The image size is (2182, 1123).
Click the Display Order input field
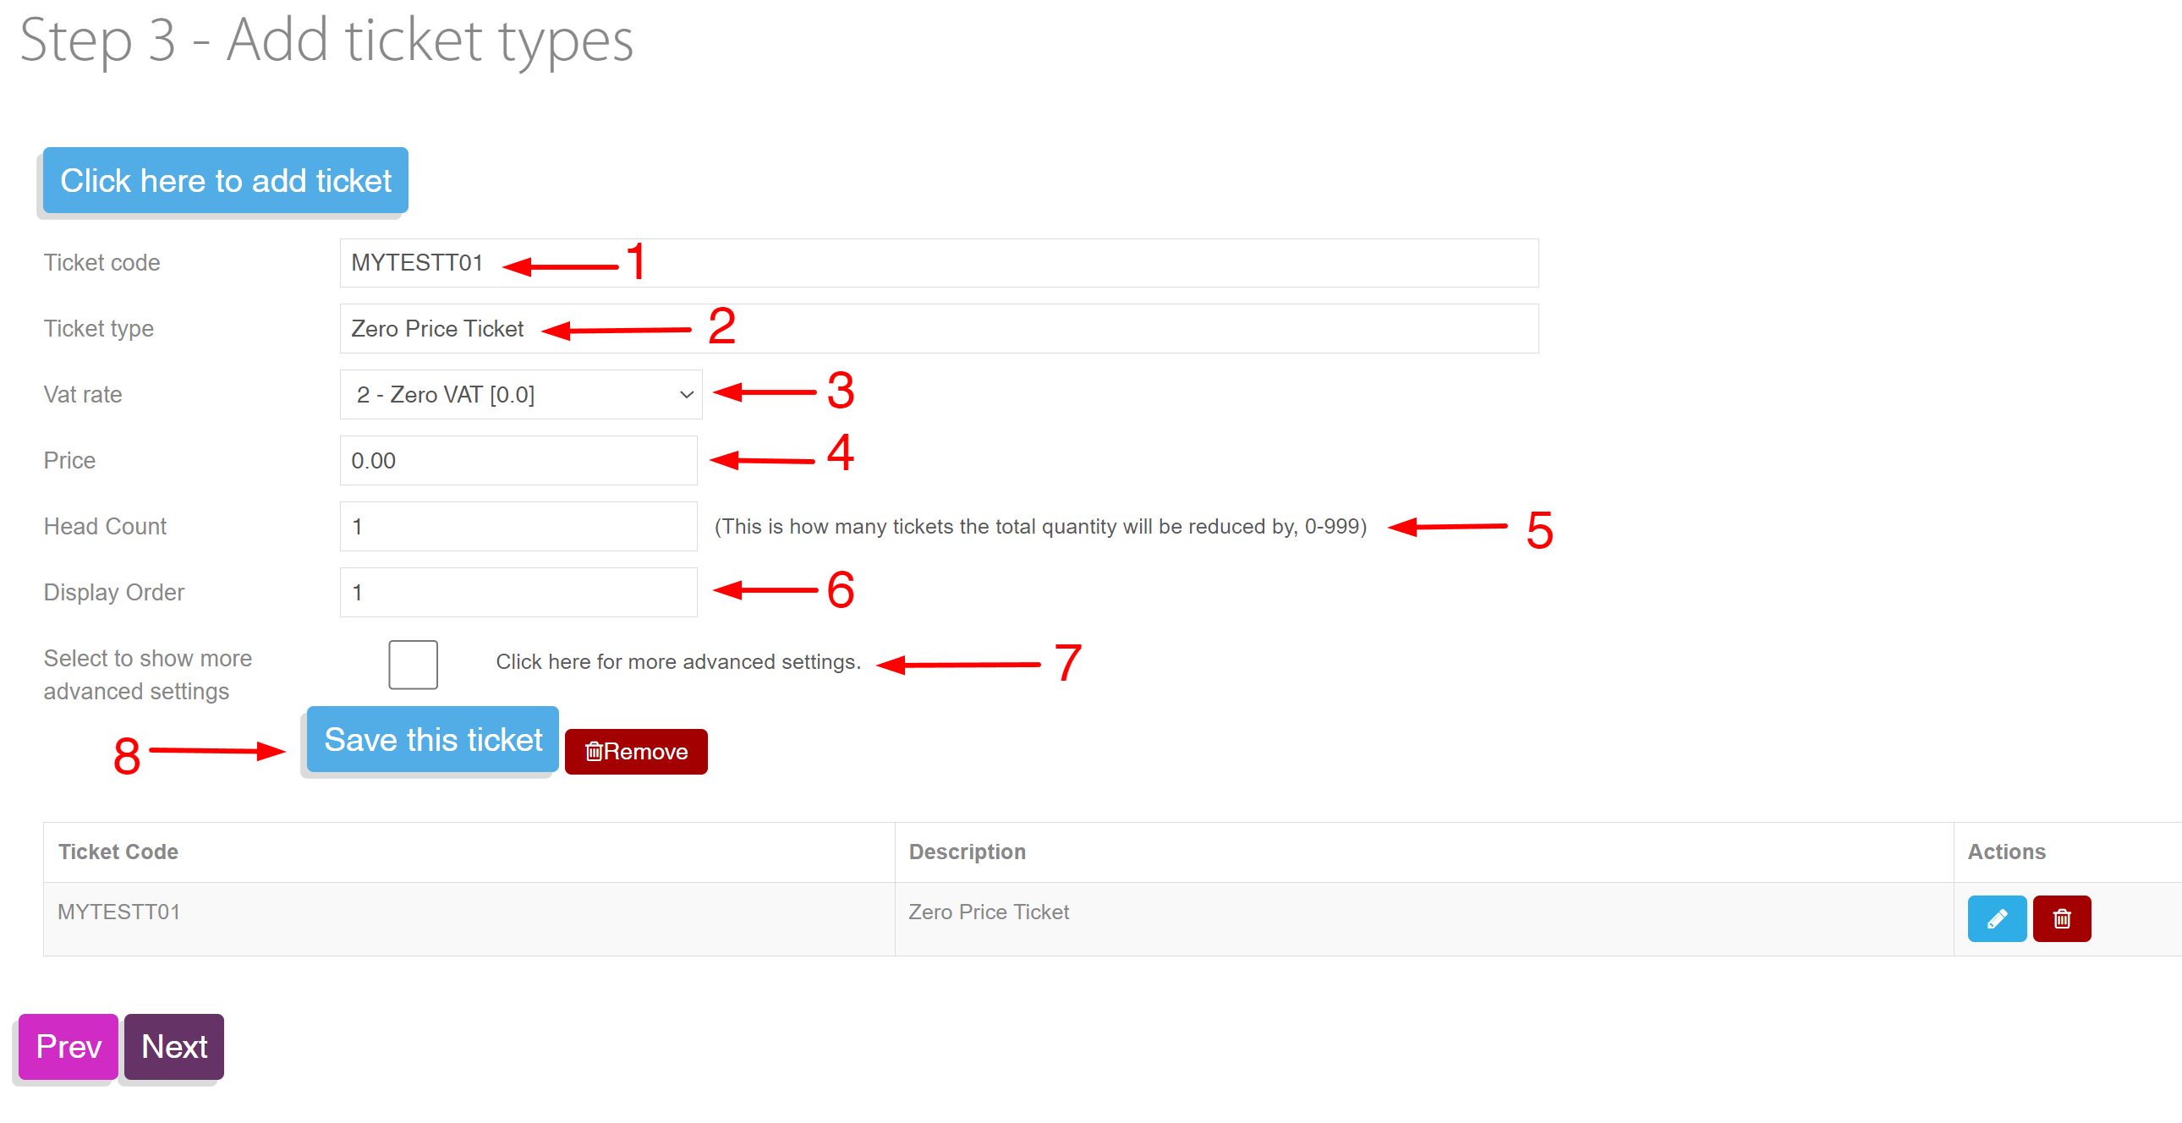click(518, 592)
